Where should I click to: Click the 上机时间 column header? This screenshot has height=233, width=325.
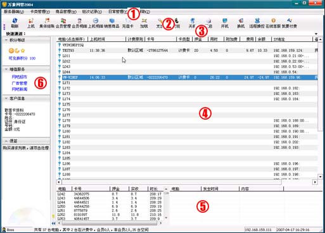coord(107,39)
